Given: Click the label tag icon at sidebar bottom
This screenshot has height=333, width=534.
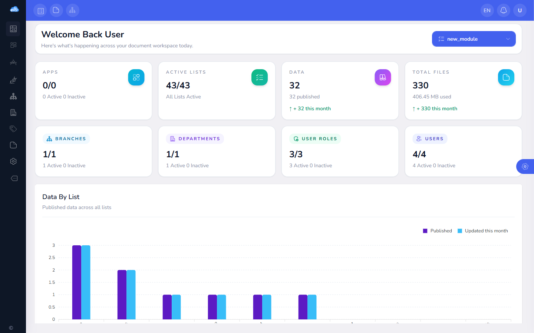Looking at the screenshot, I should coord(14,178).
